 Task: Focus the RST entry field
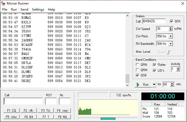(51, 101)
